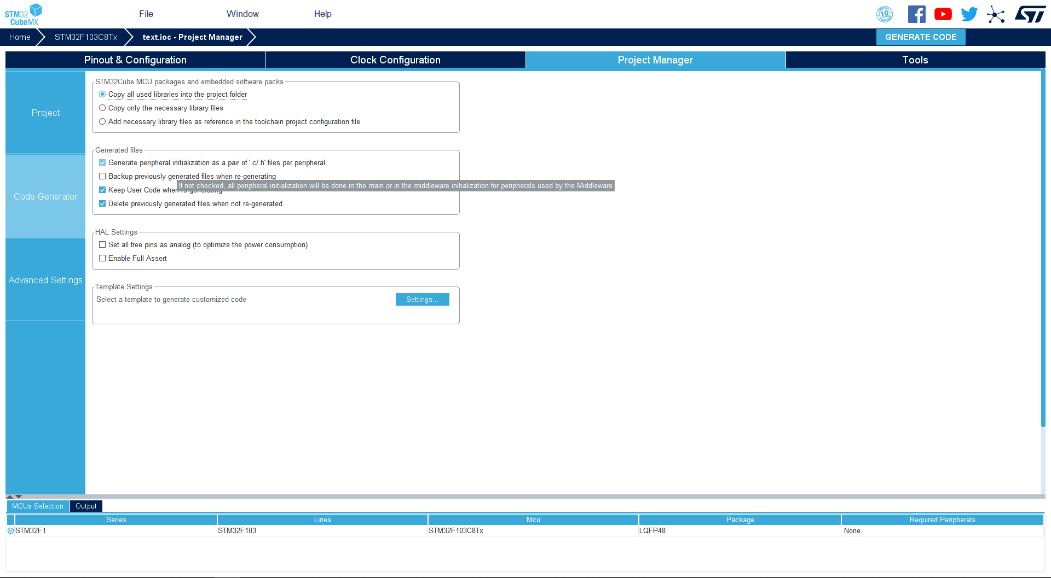
Task: Click text.ioc - Project Manager breadcrumb
Action: (x=192, y=37)
